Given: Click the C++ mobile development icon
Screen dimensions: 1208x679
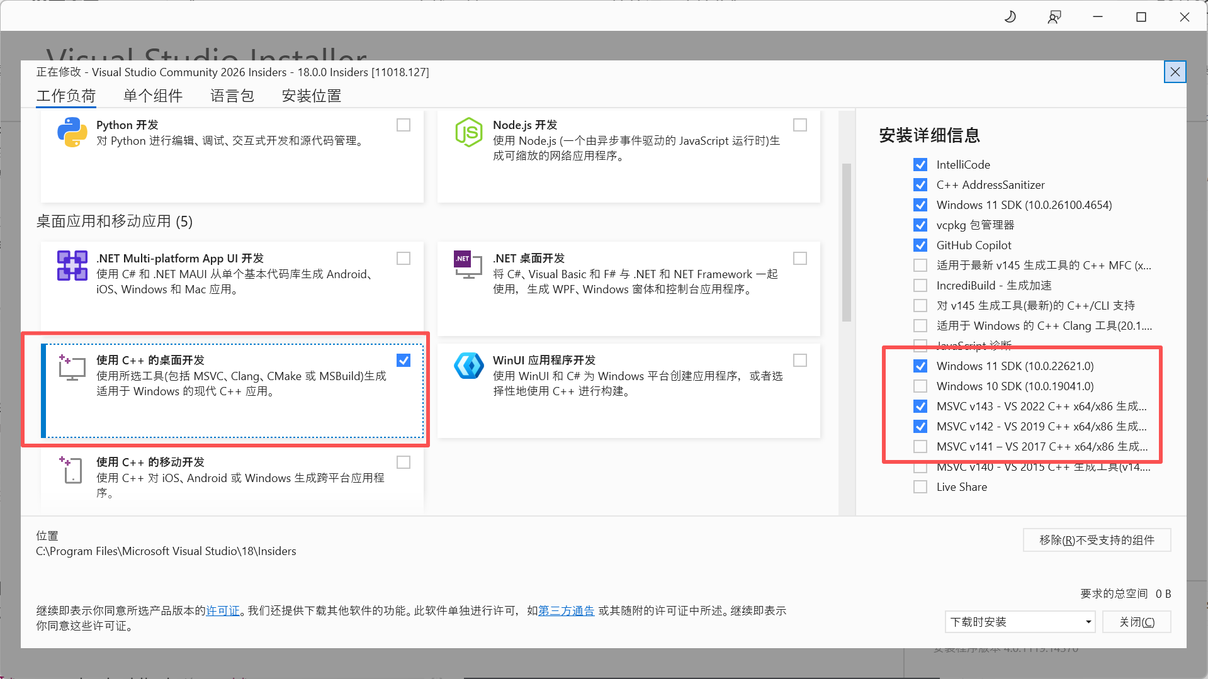Looking at the screenshot, I should 71,469.
